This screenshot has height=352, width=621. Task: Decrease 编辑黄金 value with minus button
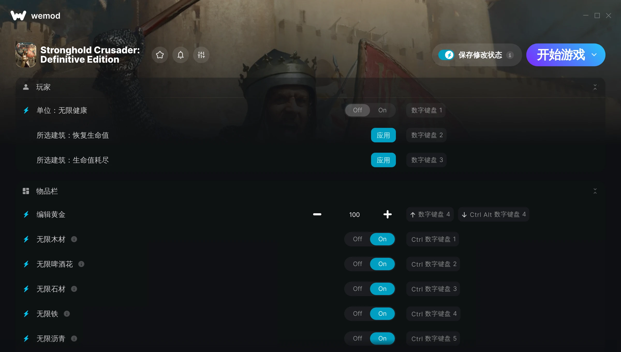click(x=317, y=214)
